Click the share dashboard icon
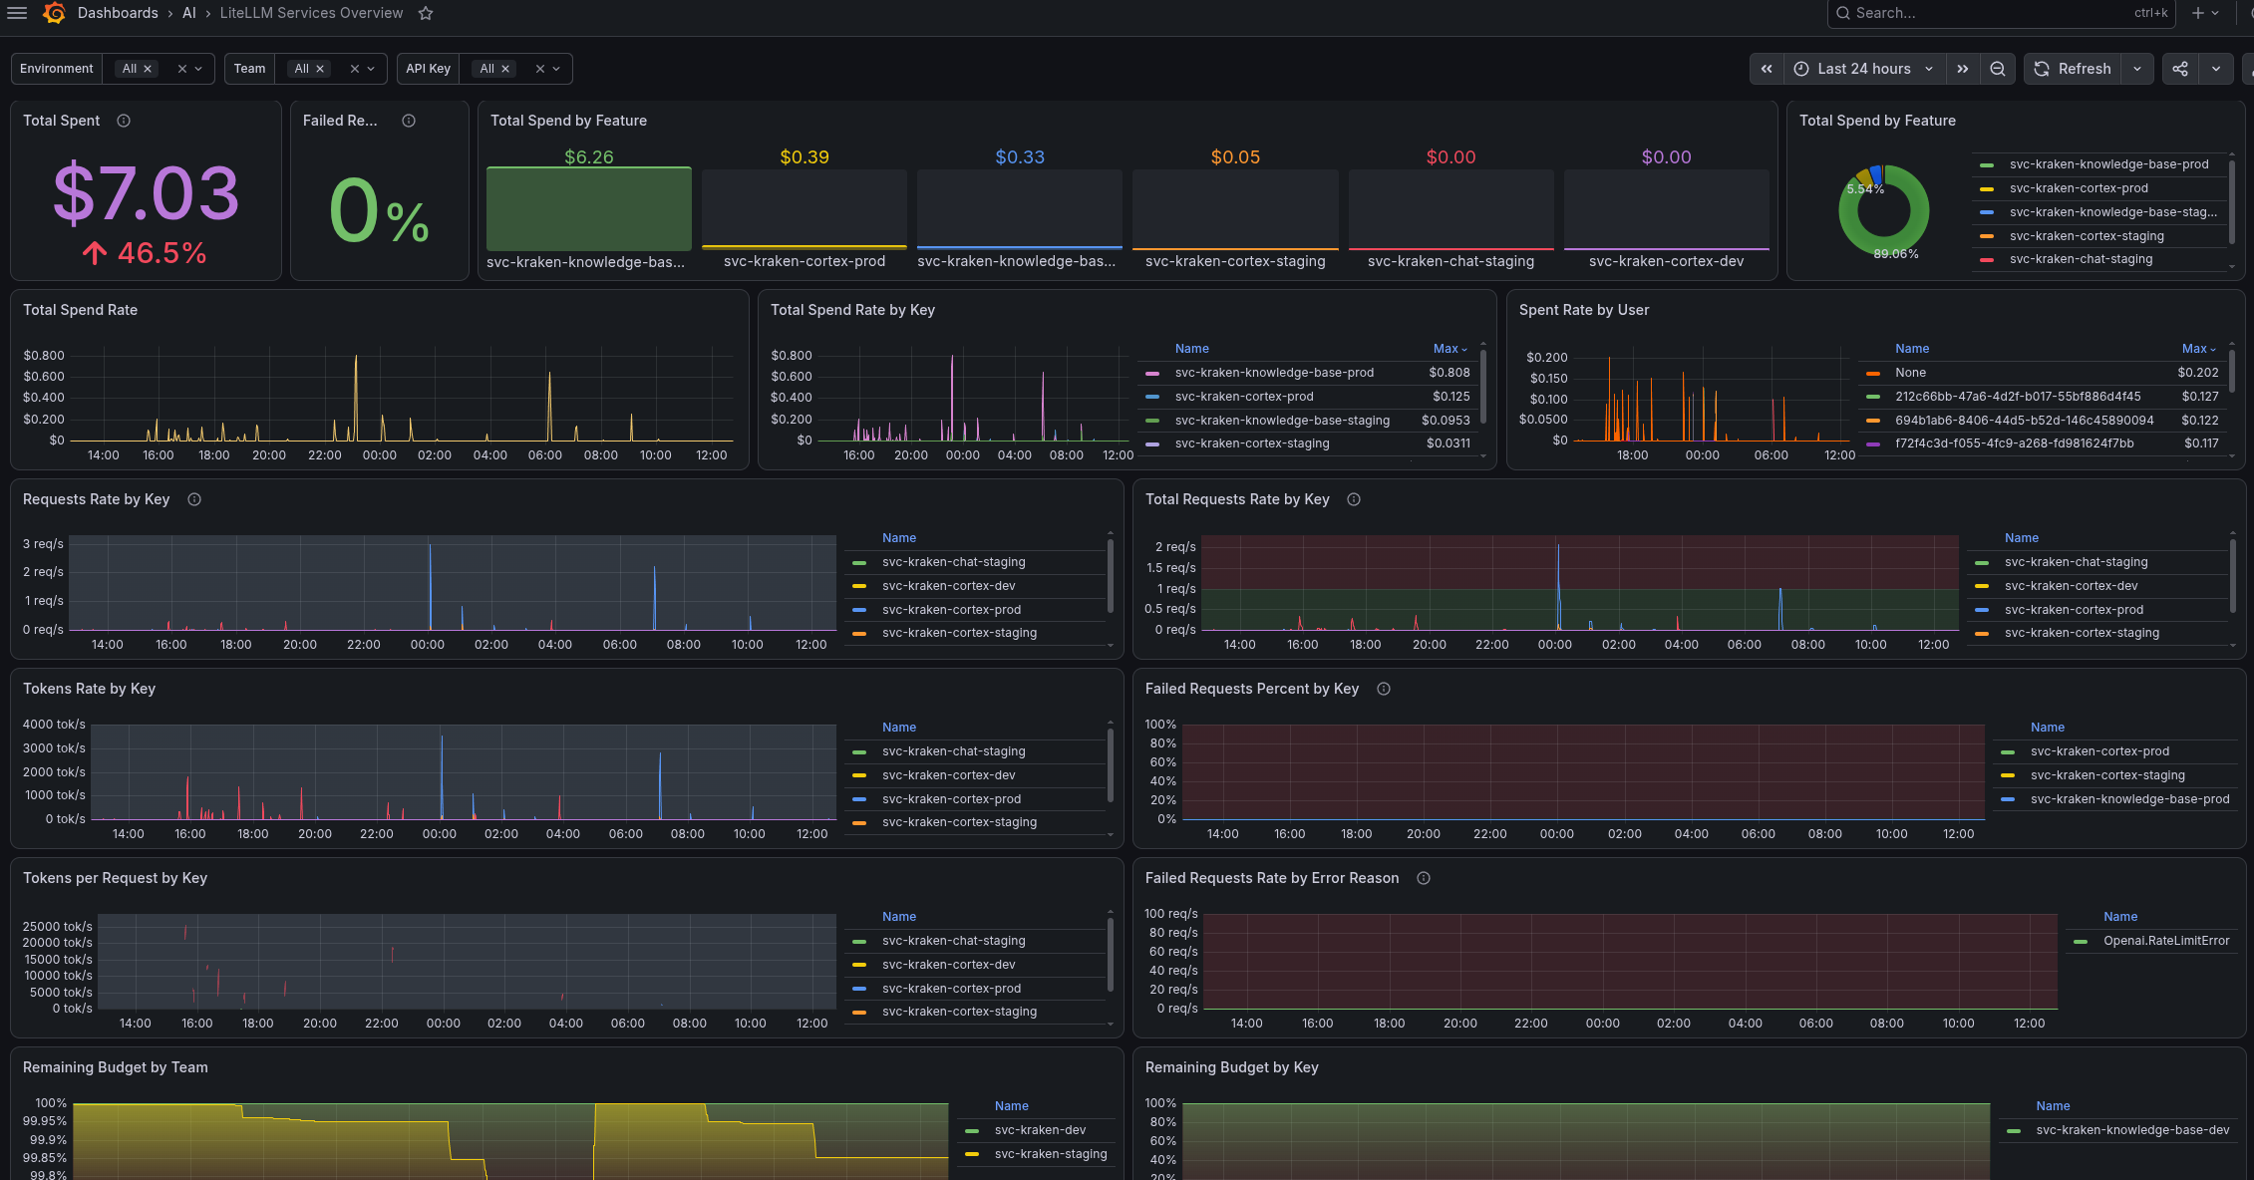The height and width of the screenshot is (1180, 2254). pos(2180,69)
